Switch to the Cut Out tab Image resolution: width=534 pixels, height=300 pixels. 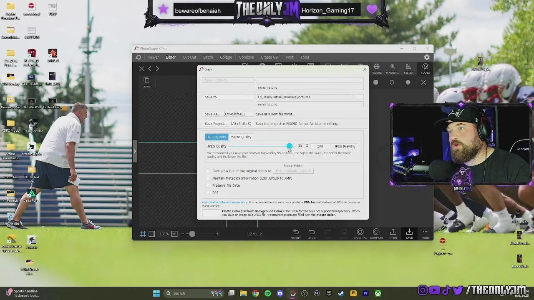pyautogui.click(x=189, y=57)
